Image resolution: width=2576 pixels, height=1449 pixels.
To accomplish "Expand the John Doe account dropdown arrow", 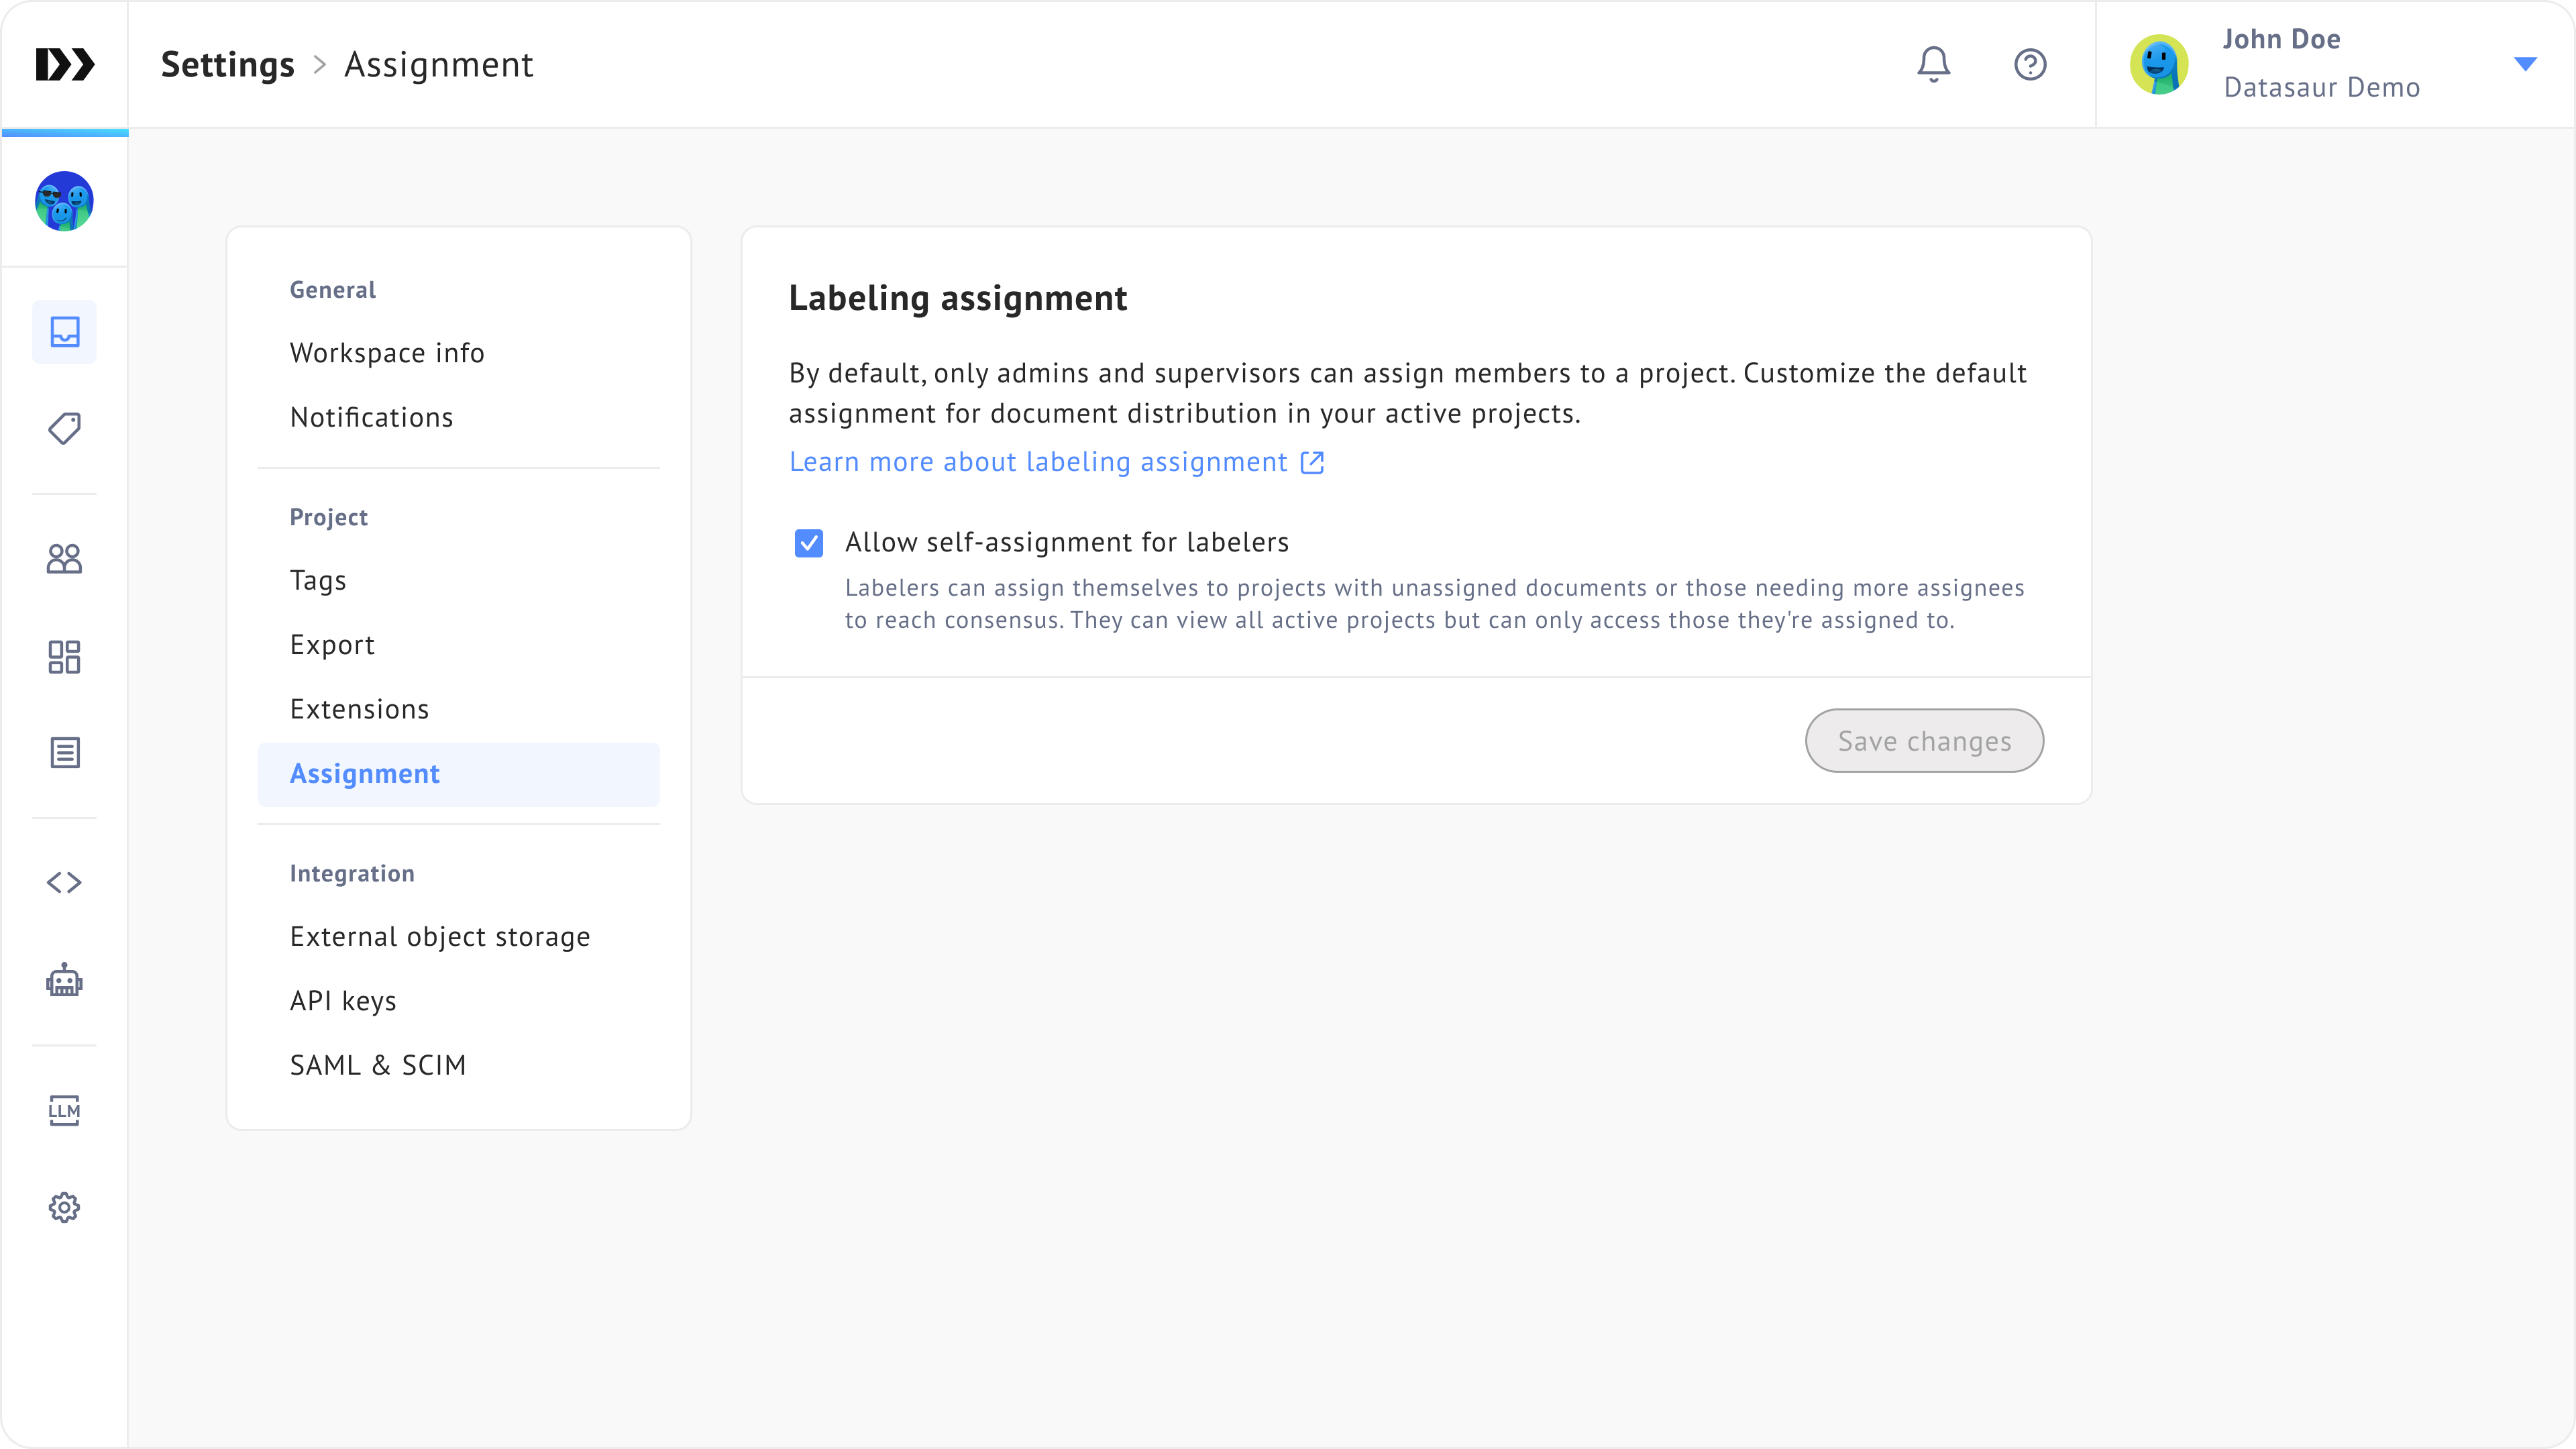I will click(x=2524, y=64).
